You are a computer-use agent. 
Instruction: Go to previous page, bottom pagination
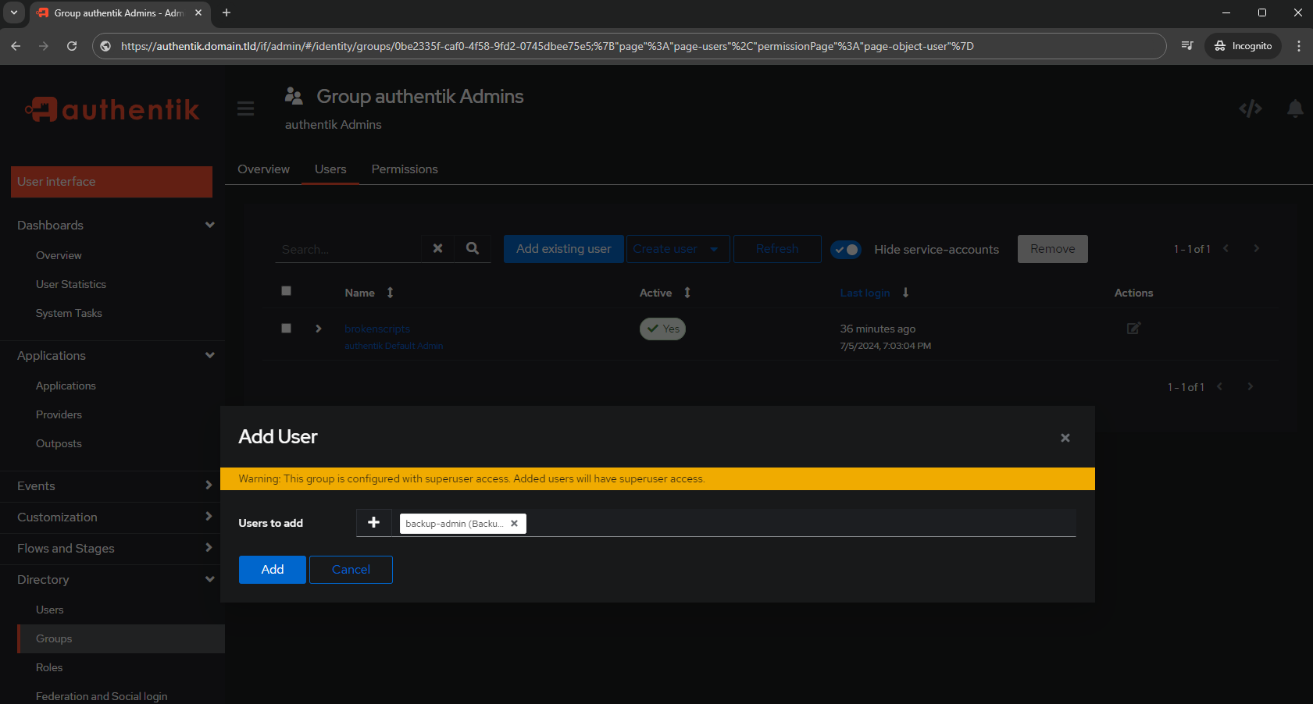pyautogui.click(x=1220, y=386)
